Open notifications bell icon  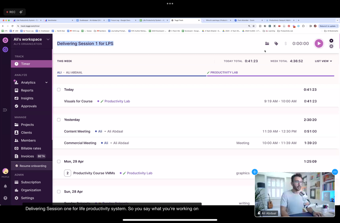[x=5, y=186]
